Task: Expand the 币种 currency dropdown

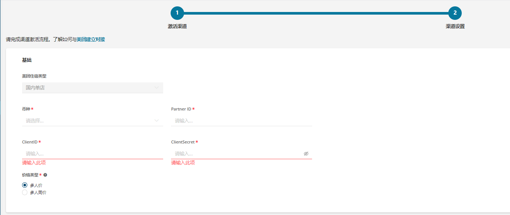Action: (x=92, y=121)
